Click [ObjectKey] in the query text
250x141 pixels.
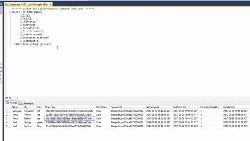pyautogui.click(x=29, y=22)
